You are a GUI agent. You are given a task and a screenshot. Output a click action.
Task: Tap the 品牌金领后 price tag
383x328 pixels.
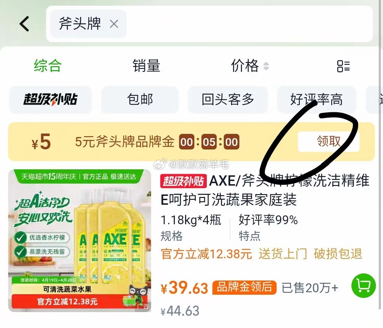point(244,287)
